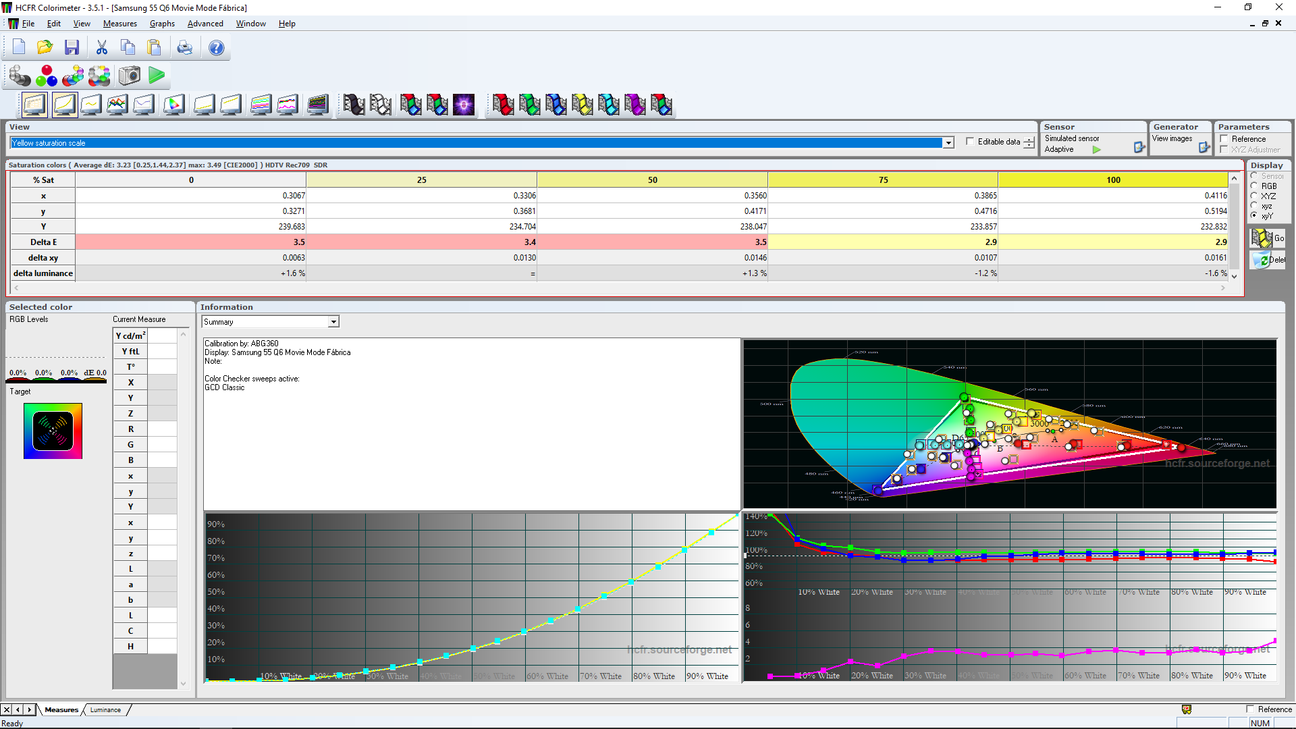The height and width of the screenshot is (729, 1296).
Task: Click the View images generator button
Action: (1204, 147)
